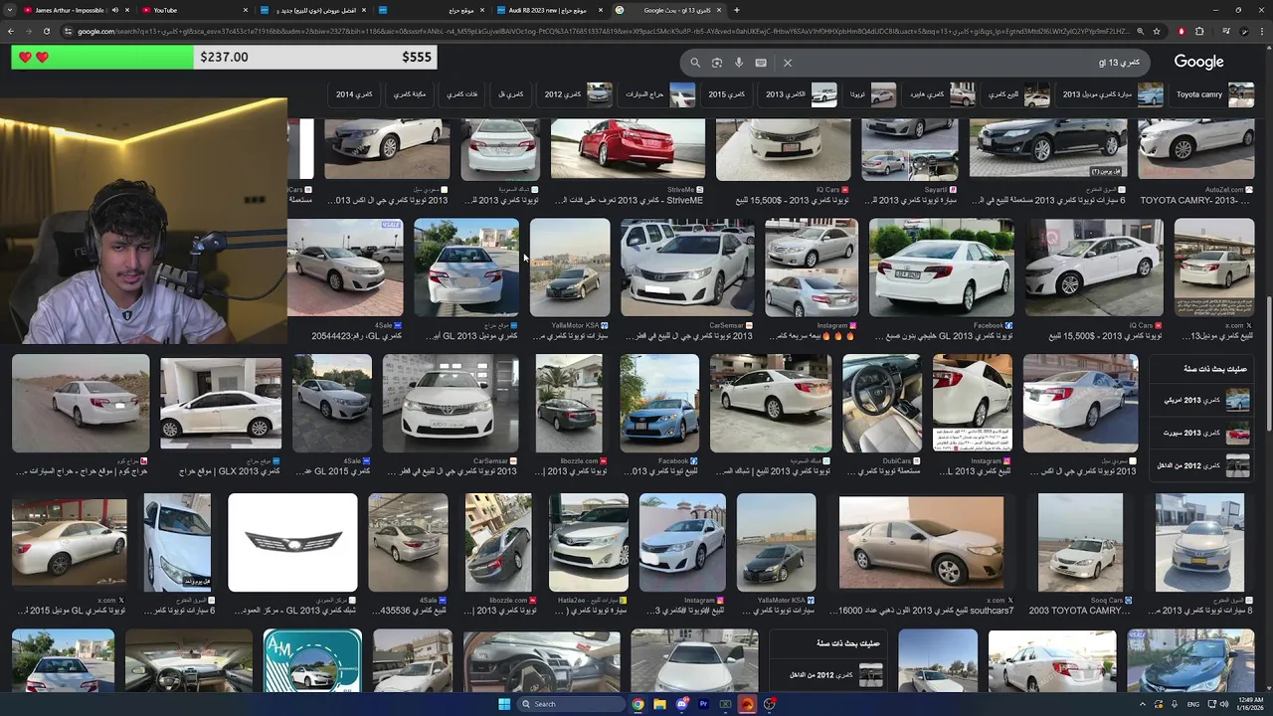Click the green $237.00 donation progress bar
This screenshot has width=1273, height=716.
click(103, 57)
